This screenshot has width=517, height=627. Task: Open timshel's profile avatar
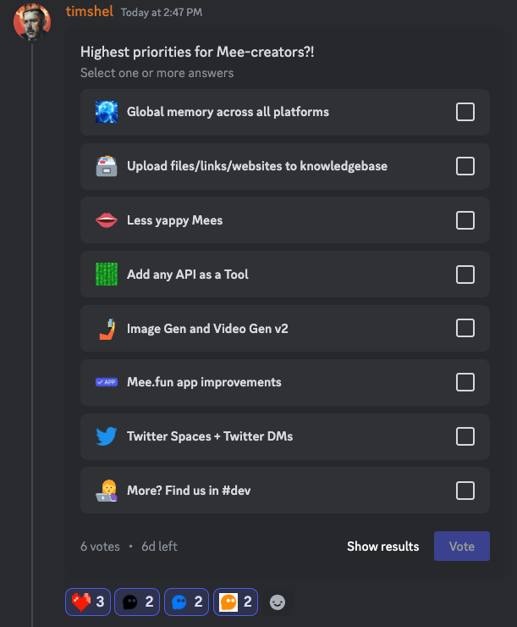[32, 21]
